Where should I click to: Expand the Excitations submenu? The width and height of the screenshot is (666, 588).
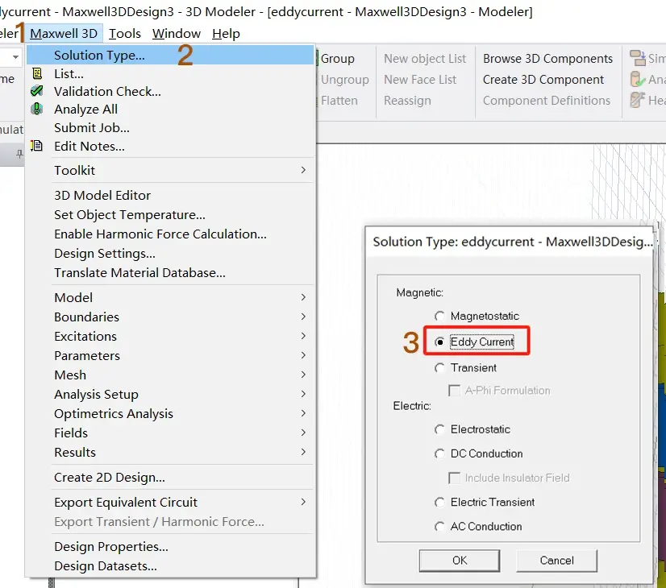pos(170,336)
